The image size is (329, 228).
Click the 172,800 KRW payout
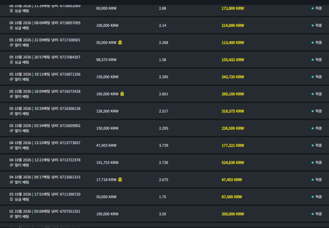pos(233,8)
